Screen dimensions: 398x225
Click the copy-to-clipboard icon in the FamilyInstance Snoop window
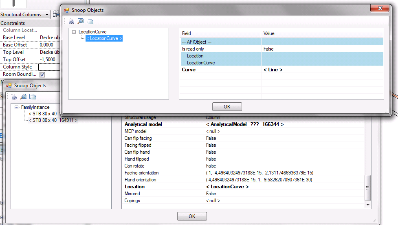pos(33,97)
